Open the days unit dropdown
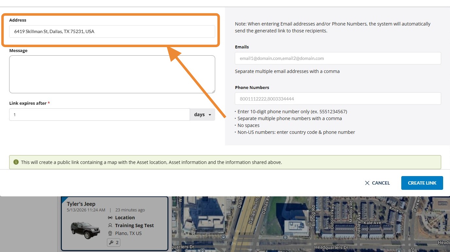Viewport: 450px width, 252px height. click(202, 115)
